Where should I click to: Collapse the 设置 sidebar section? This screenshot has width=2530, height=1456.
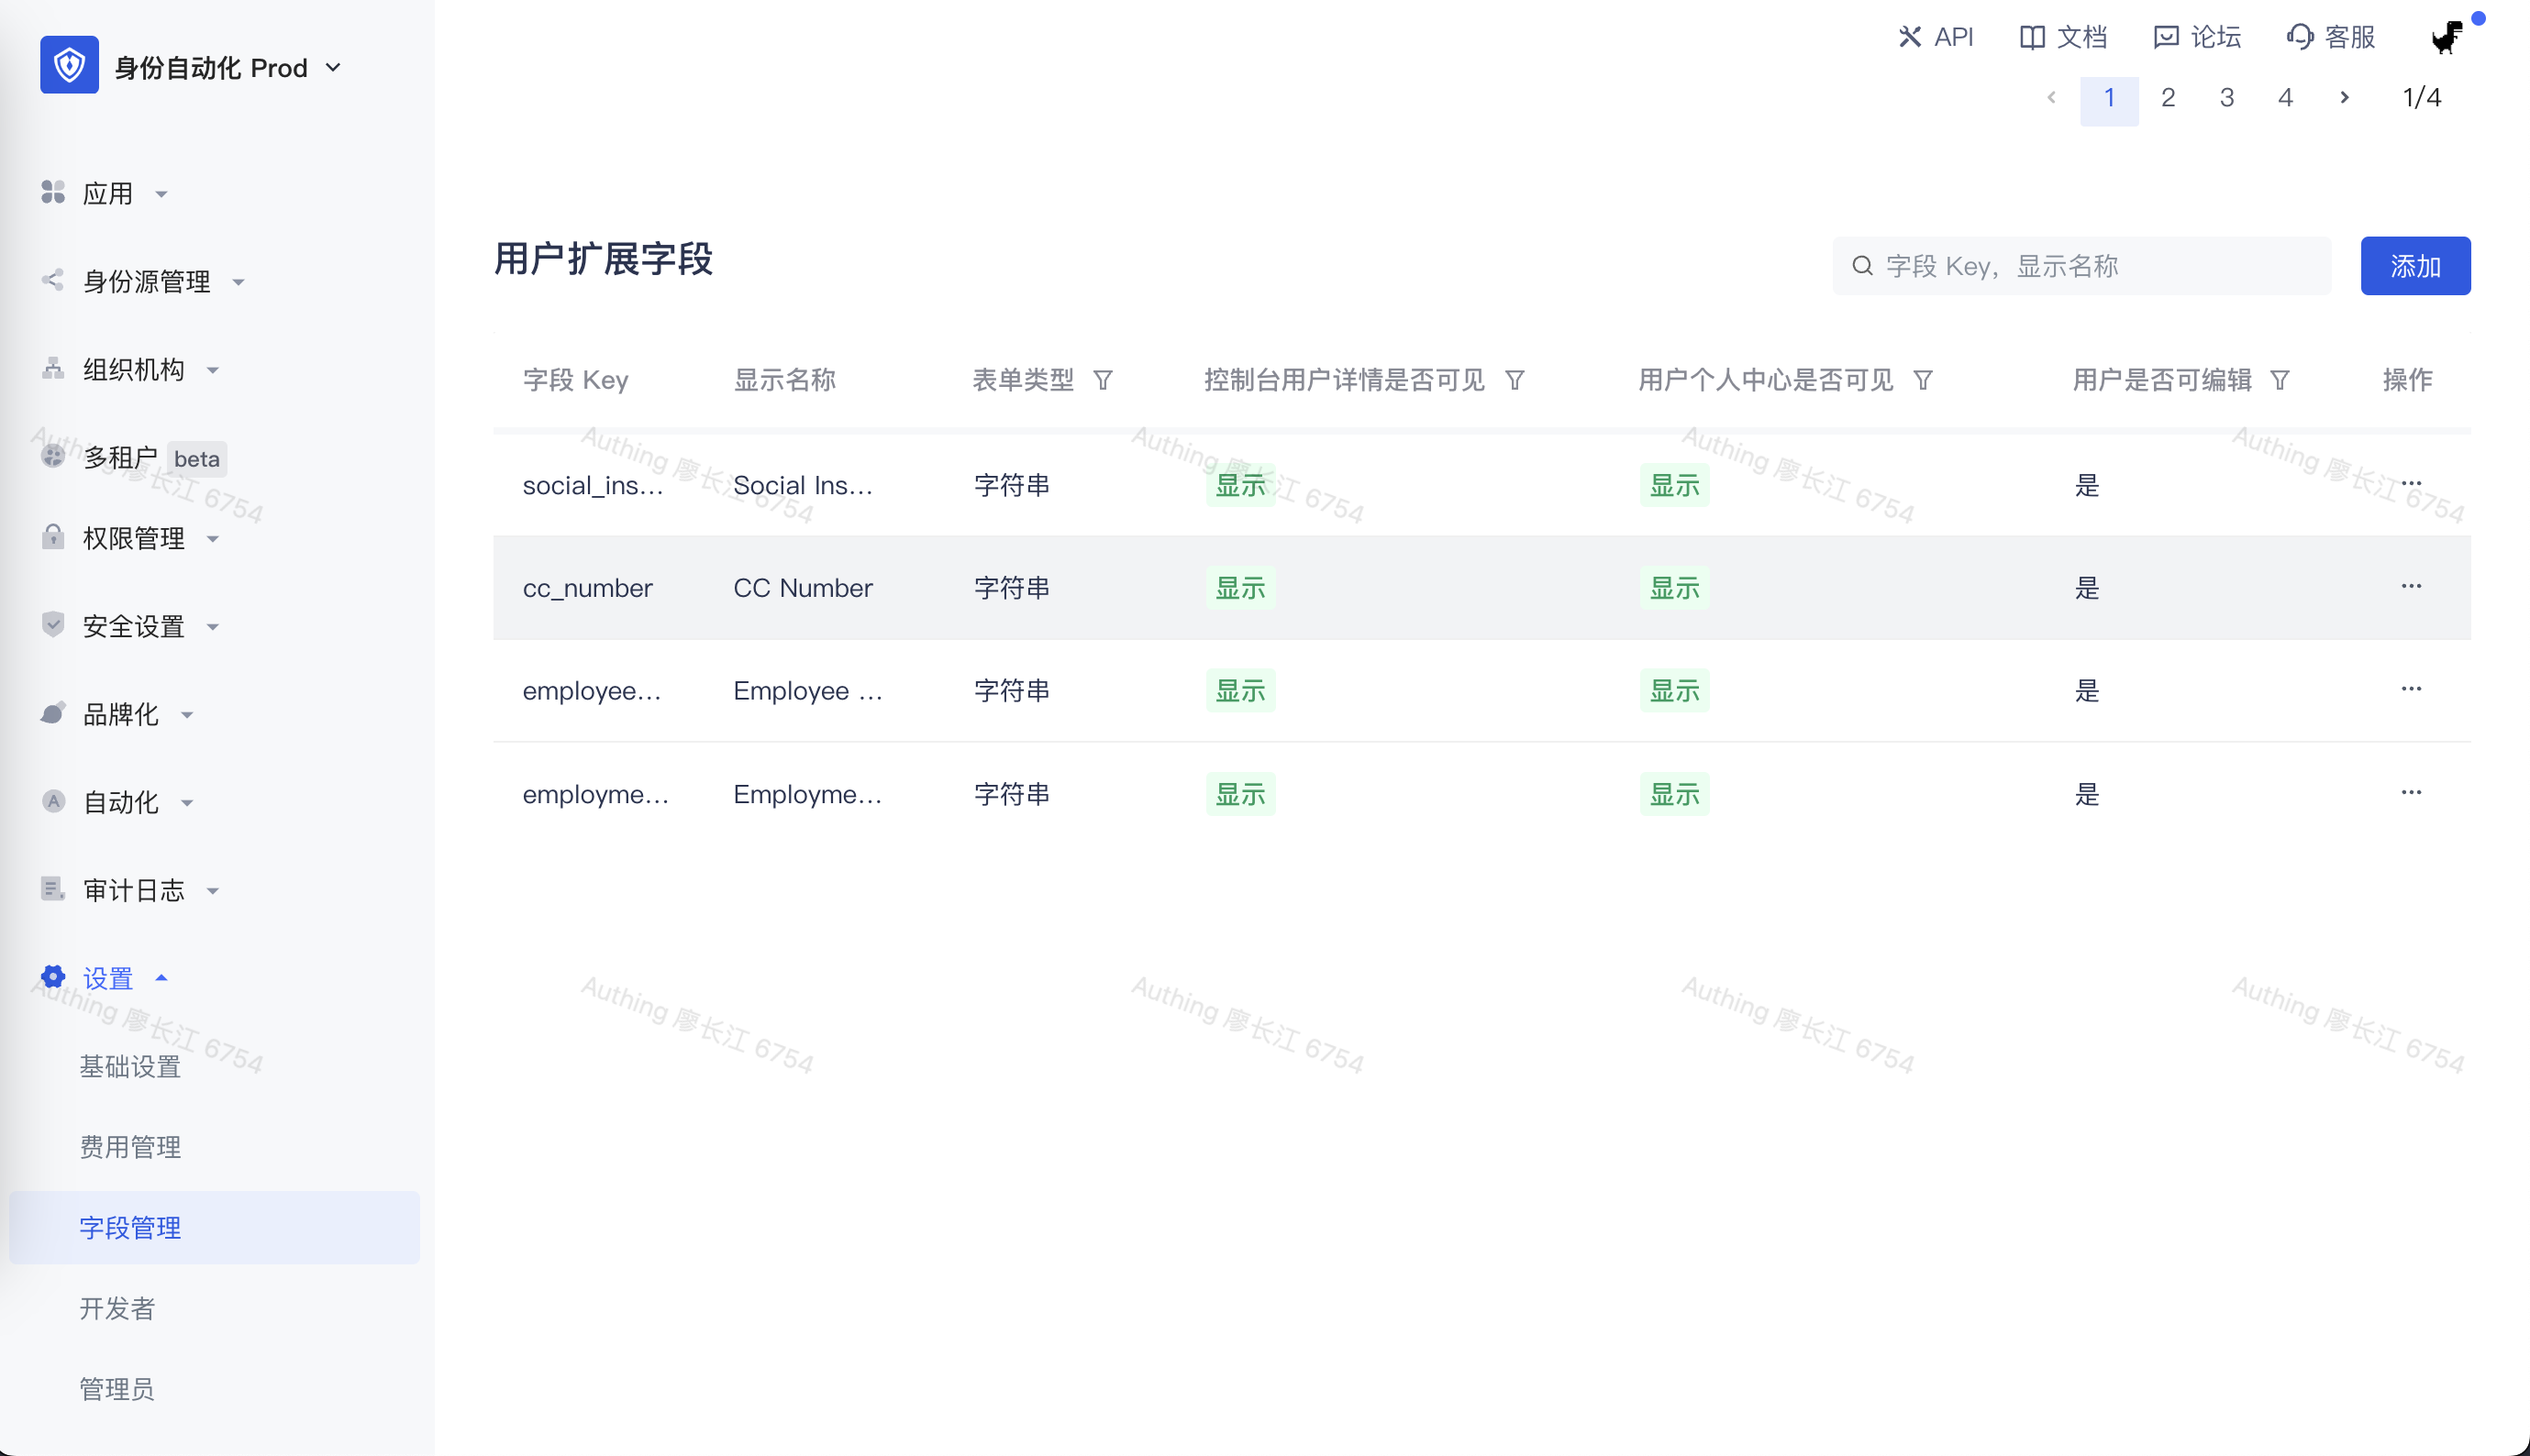(x=107, y=978)
